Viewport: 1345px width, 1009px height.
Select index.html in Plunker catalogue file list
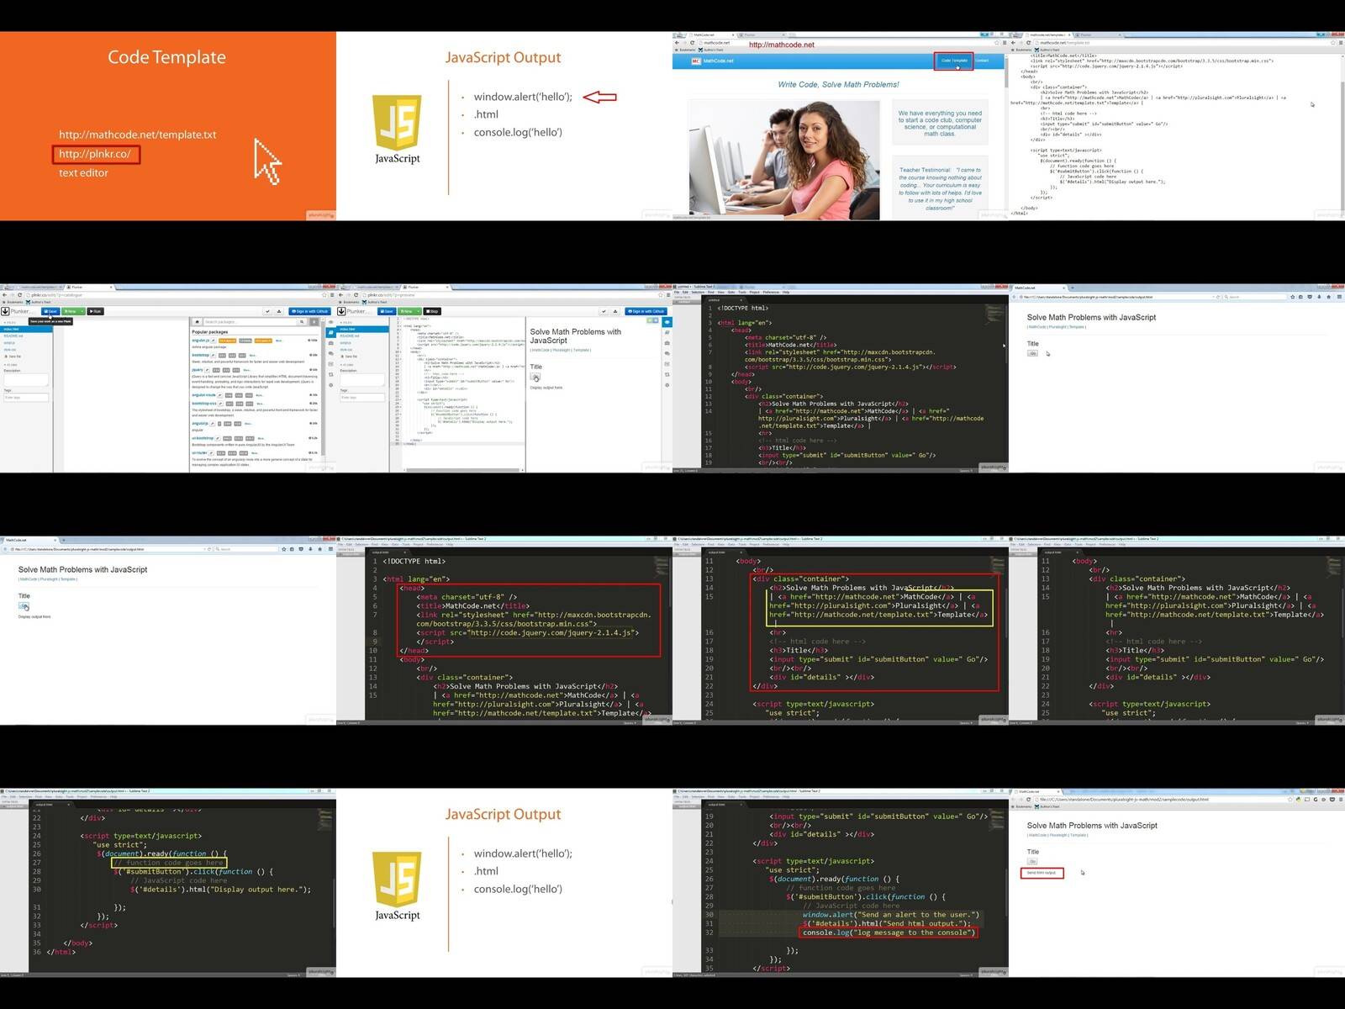click(26, 329)
